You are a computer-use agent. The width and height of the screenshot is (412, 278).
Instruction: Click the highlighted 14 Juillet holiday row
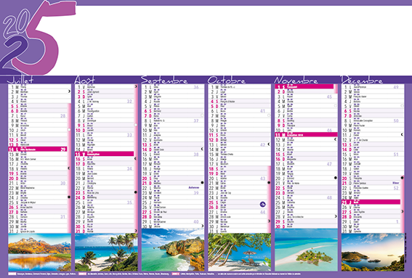[38, 149]
